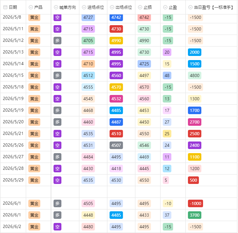The image size is (238, 233).
Task: Click the circle arrow icon beside 产品
Action: [x=31, y=7]
